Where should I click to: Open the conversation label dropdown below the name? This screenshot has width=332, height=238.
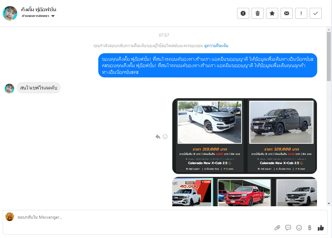(38, 16)
